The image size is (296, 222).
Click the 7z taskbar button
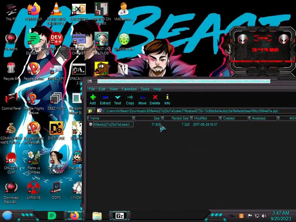pos(120,216)
